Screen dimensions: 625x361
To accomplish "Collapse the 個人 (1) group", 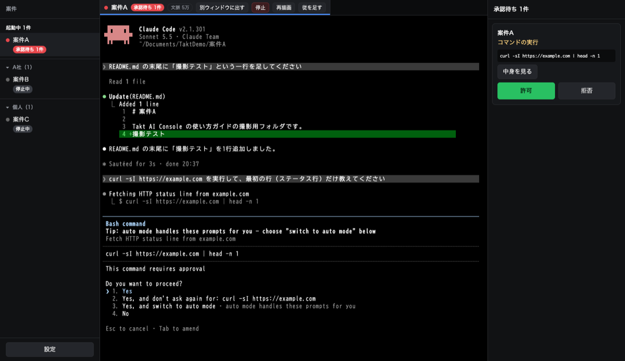I will point(19,107).
